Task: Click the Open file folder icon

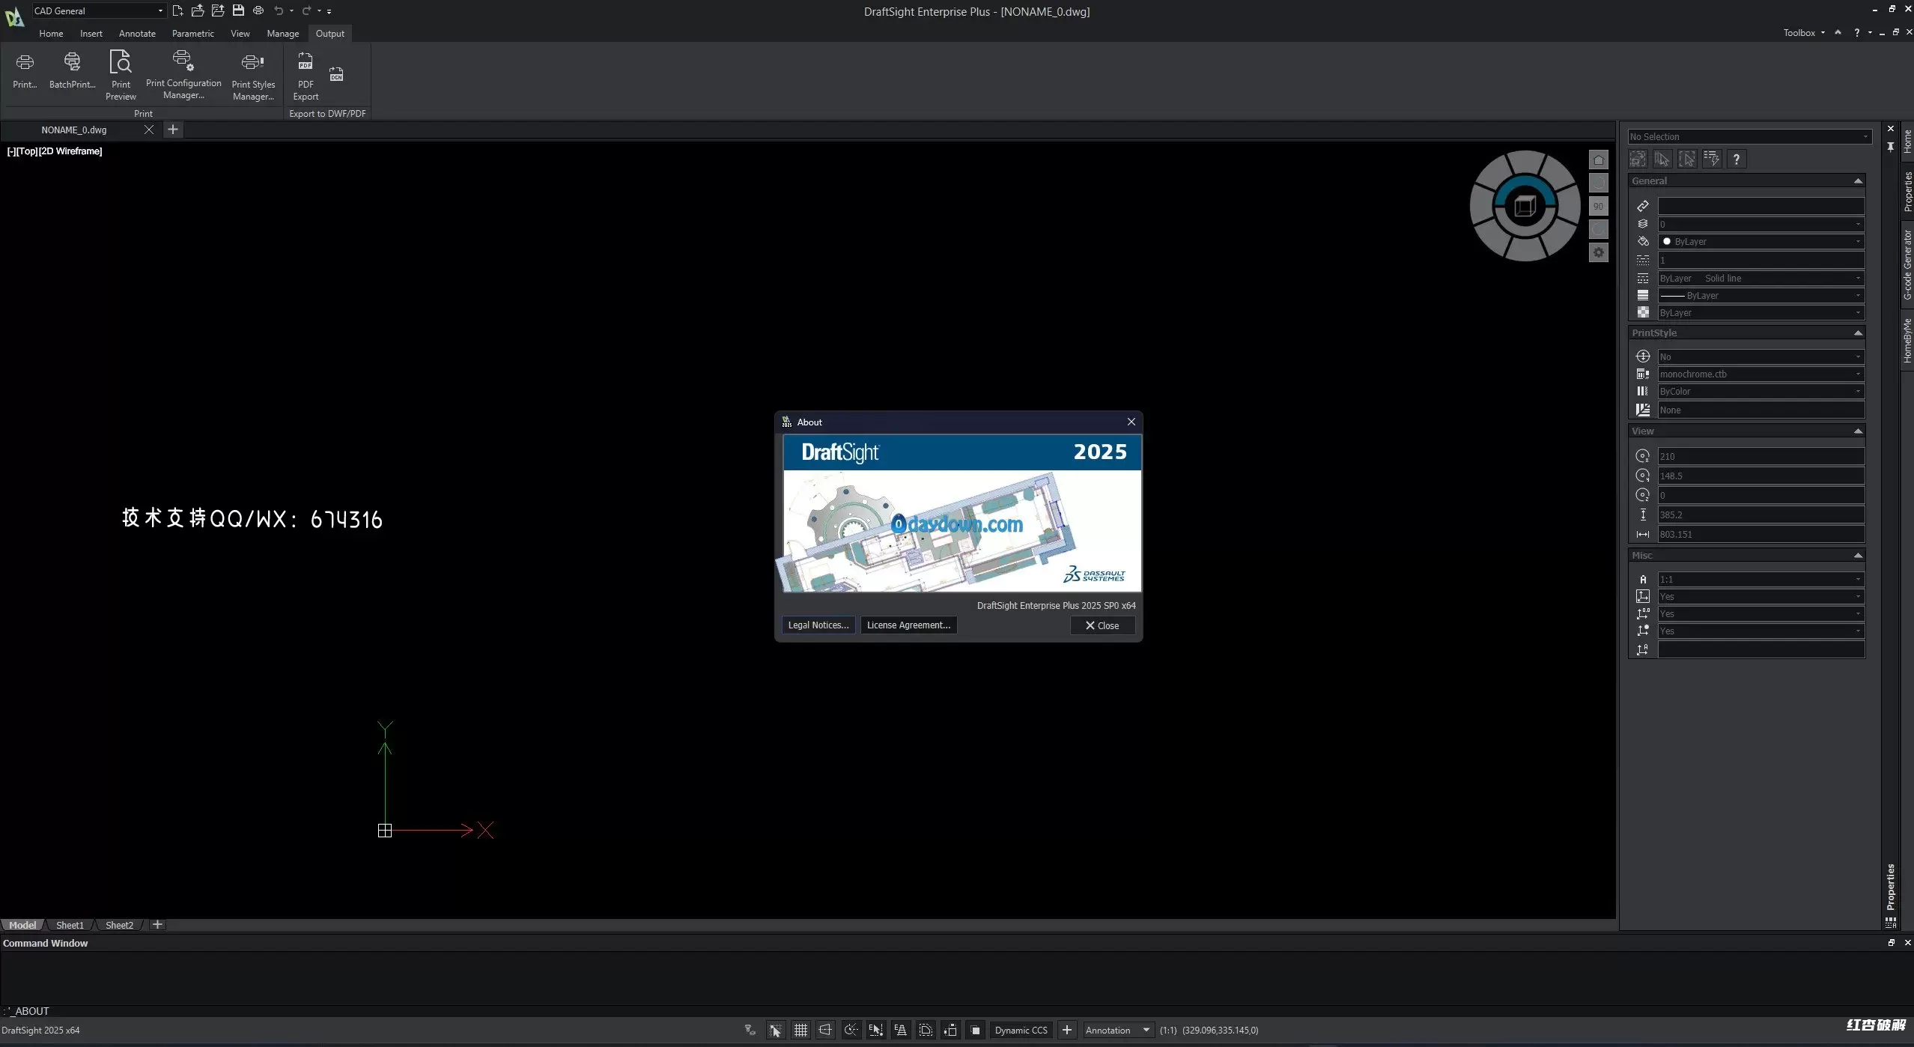Action: pos(198,10)
